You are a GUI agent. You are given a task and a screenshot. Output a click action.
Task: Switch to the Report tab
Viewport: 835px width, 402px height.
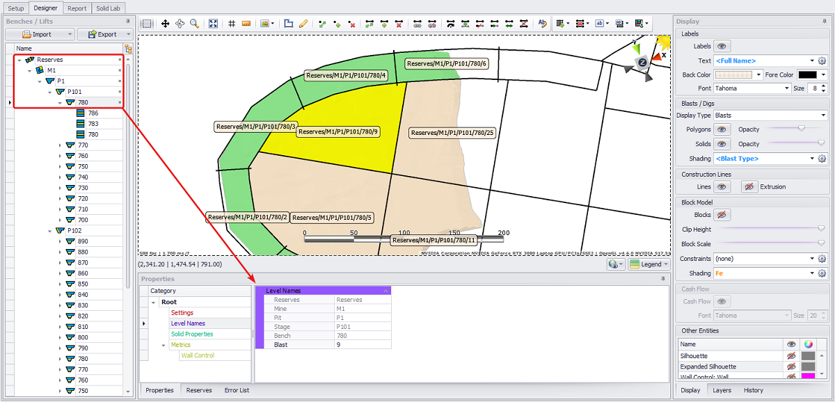click(77, 8)
